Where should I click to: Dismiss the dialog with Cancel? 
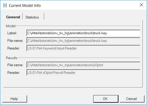pyautogui.click(x=132, y=99)
